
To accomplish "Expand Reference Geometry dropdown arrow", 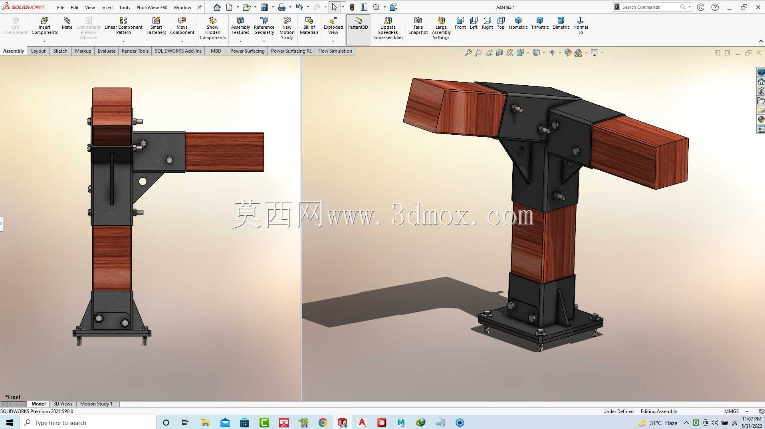I will [264, 41].
